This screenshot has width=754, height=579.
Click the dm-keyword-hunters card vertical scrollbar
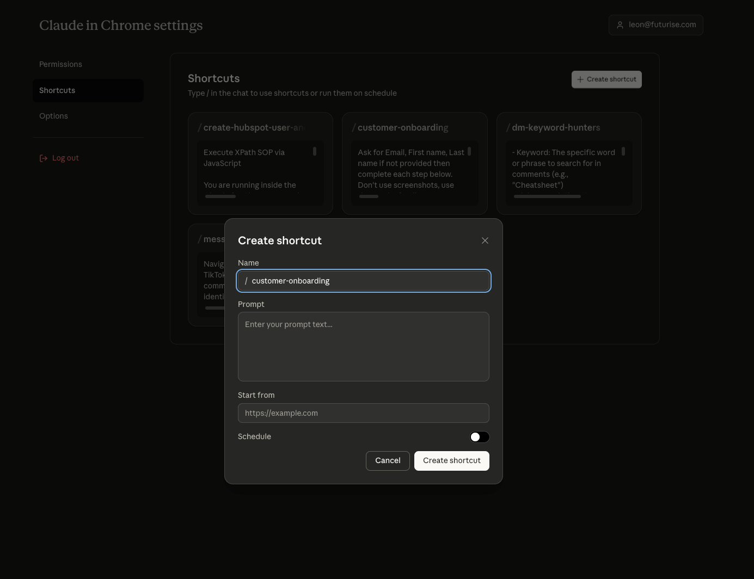coord(623,151)
